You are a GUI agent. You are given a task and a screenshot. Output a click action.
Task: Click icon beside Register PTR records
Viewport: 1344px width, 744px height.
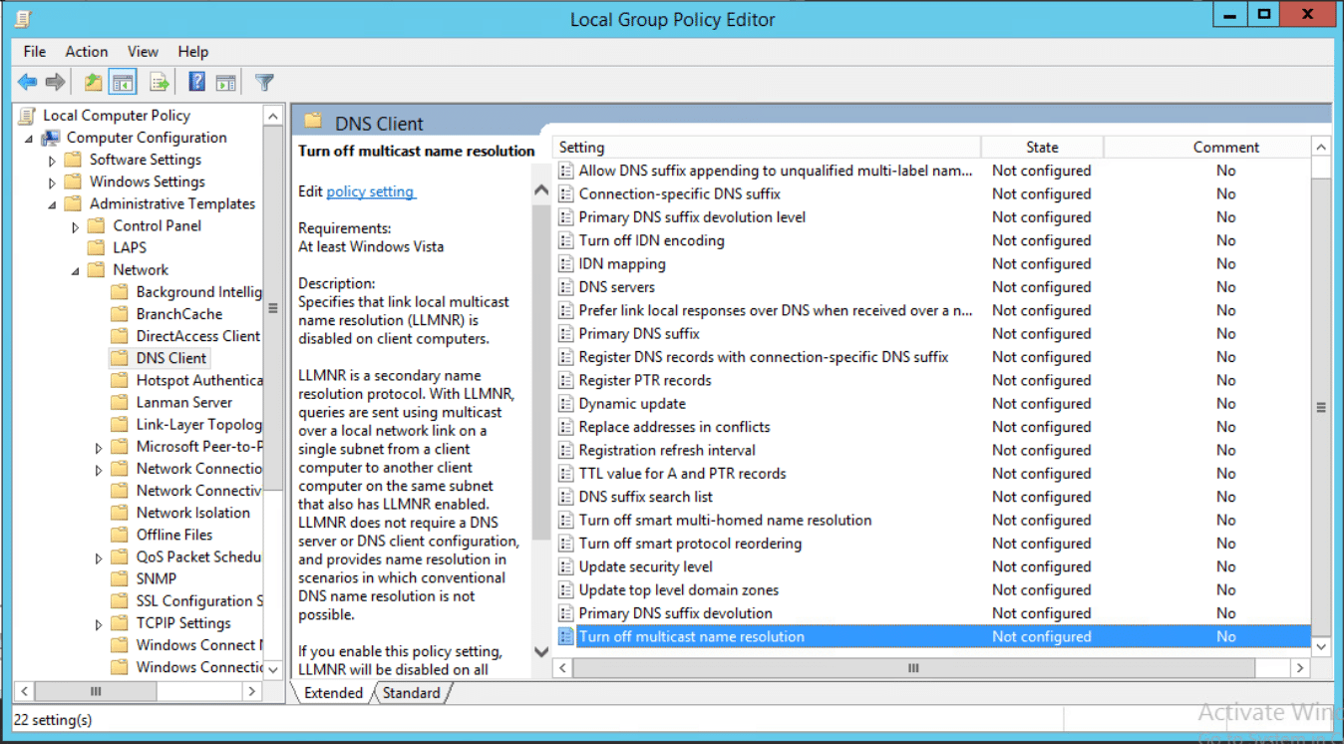pyautogui.click(x=566, y=380)
